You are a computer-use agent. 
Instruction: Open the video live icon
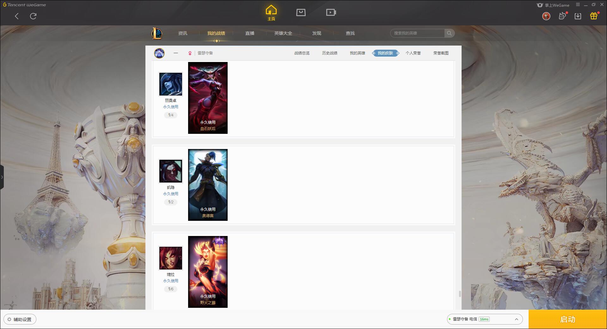coord(331,12)
